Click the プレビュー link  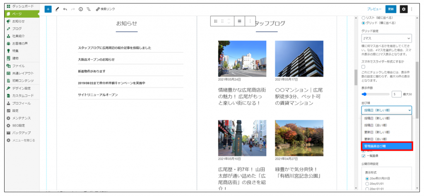(374, 9)
